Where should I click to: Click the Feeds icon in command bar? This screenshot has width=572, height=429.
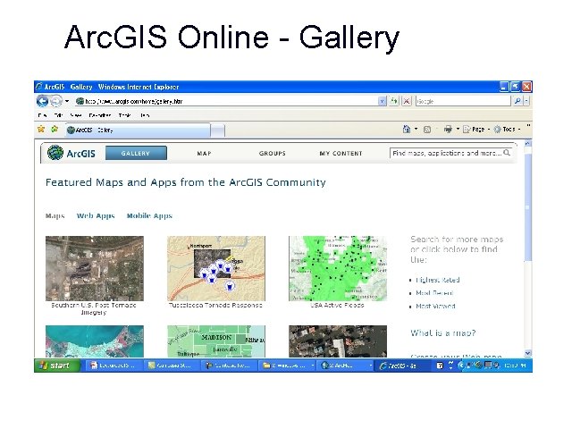tap(427, 129)
